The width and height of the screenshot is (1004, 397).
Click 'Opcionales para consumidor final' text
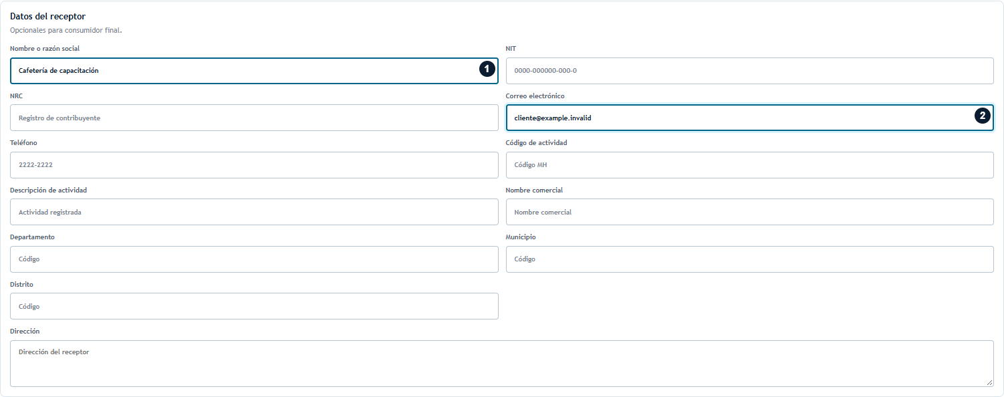(66, 30)
